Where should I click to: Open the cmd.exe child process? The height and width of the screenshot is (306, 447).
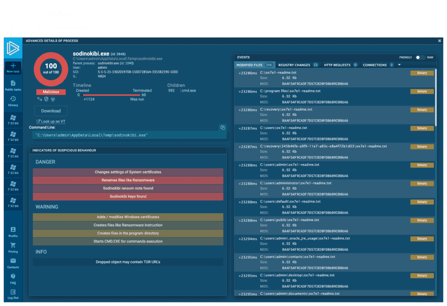189,91
